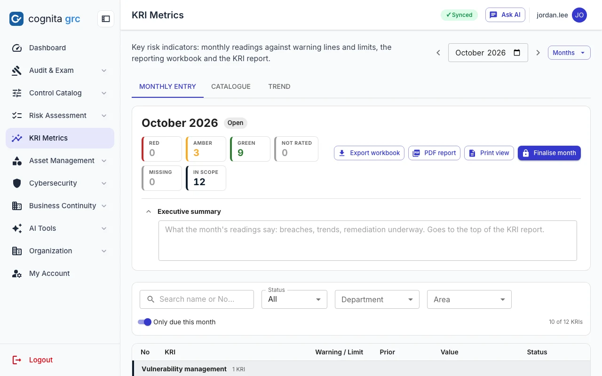Toggle Only due this month switch

tap(145, 322)
